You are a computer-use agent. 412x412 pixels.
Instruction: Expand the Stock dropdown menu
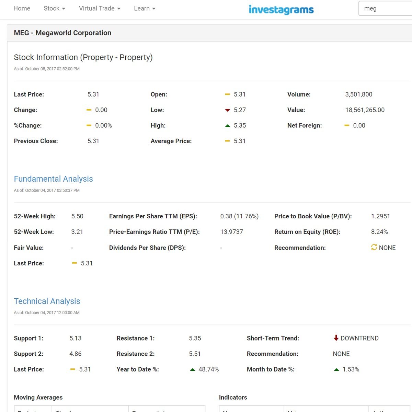click(x=54, y=8)
